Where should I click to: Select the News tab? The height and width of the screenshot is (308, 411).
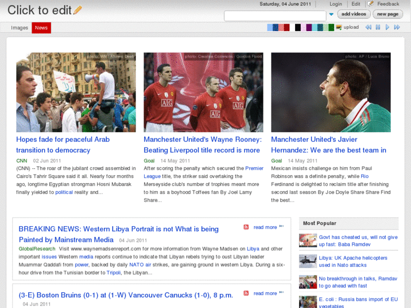tap(41, 28)
